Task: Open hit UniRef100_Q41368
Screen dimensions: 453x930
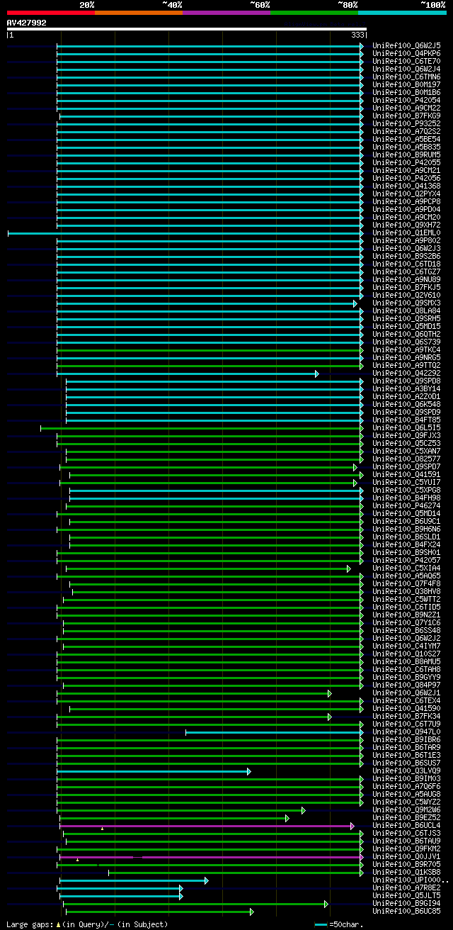Action: click(406, 186)
